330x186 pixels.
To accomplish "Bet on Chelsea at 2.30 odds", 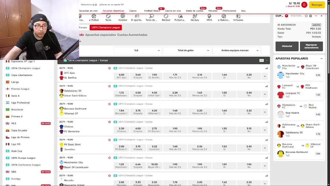I will (x=121, y=130).
